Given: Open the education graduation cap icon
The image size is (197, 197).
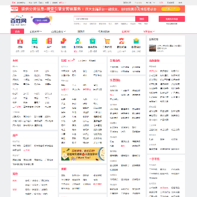Looking at the screenshot, I should point(136,41).
